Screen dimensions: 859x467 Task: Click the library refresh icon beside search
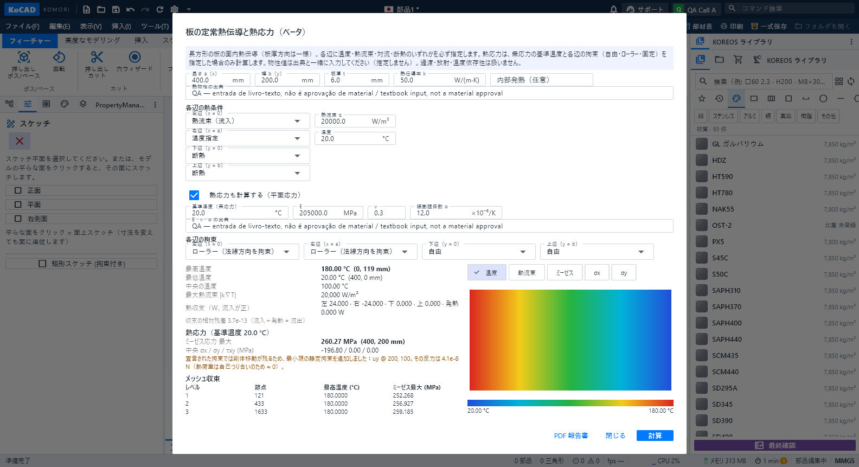(851, 81)
